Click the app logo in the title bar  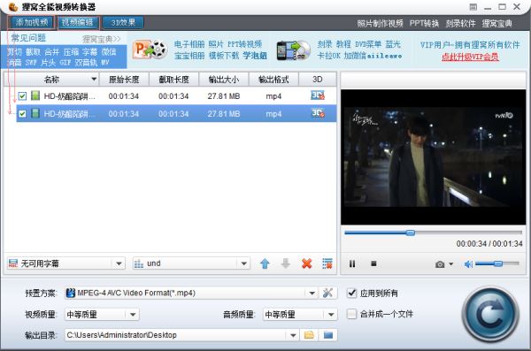13,7
